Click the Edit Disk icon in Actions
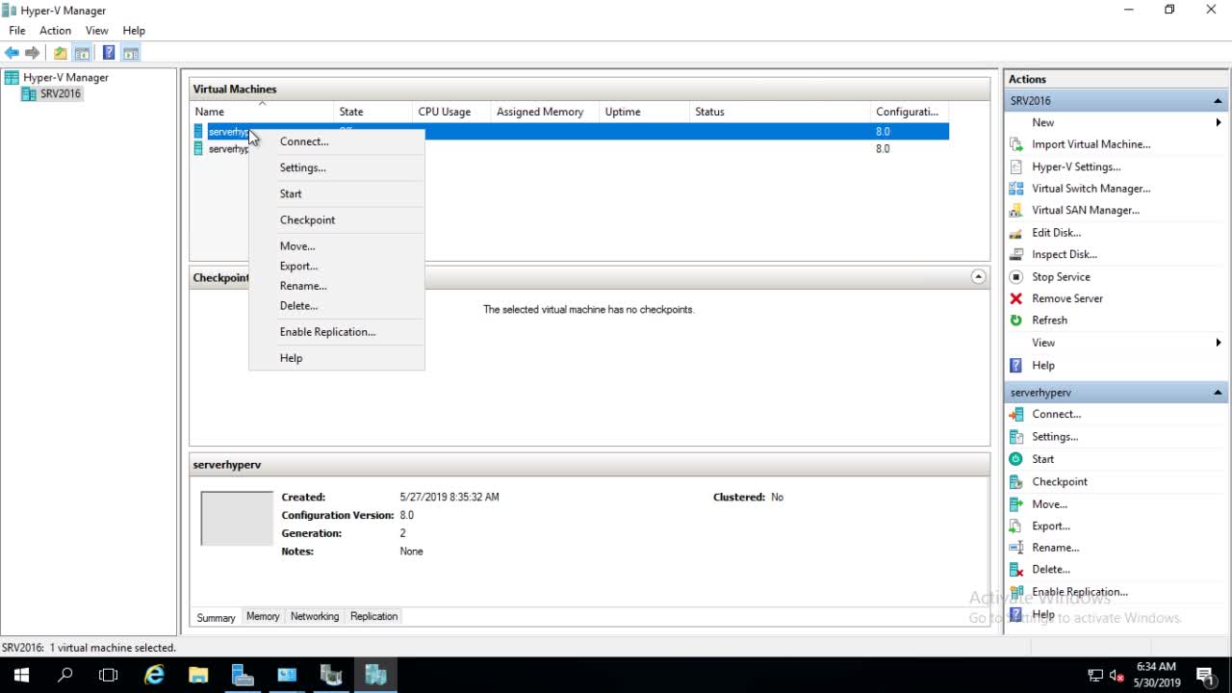 tap(1015, 233)
